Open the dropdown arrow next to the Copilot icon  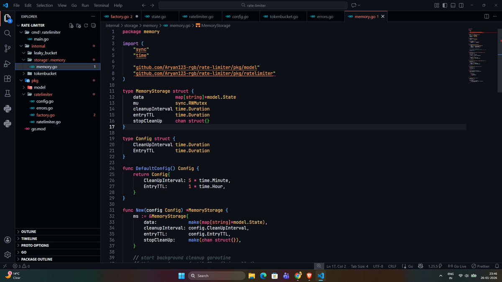point(360,5)
